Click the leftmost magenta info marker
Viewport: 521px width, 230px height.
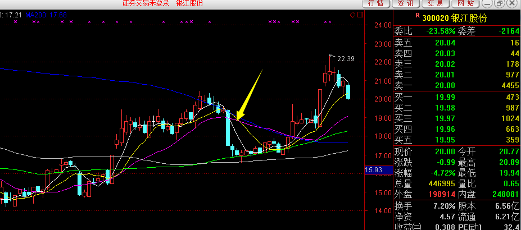point(15,22)
